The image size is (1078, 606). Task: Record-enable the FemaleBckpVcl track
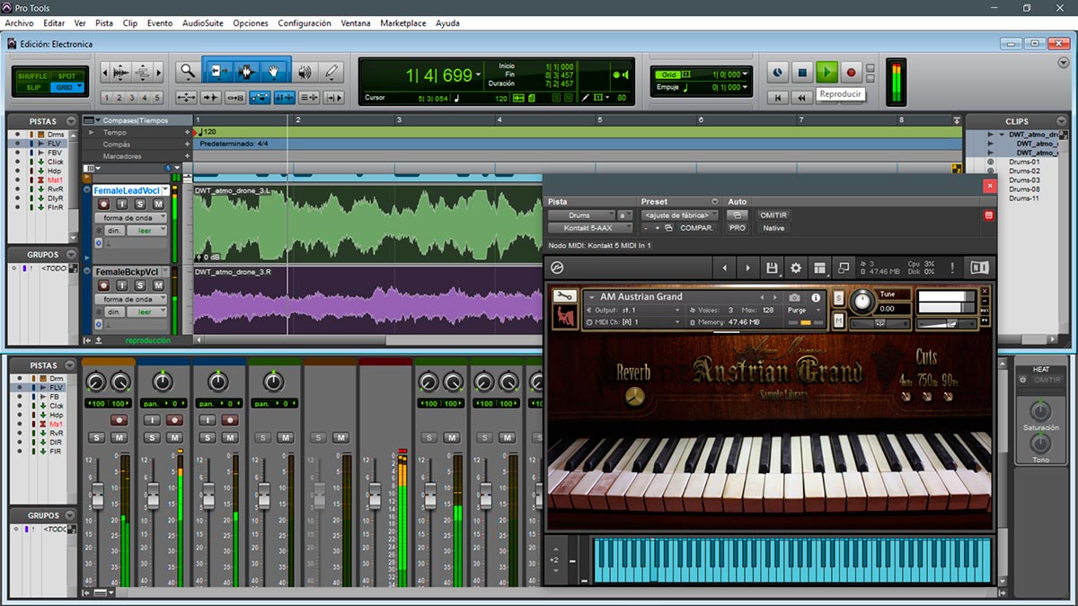103,285
